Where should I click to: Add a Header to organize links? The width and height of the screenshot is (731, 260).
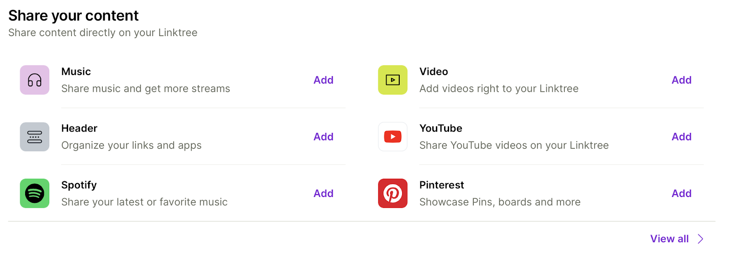(323, 137)
